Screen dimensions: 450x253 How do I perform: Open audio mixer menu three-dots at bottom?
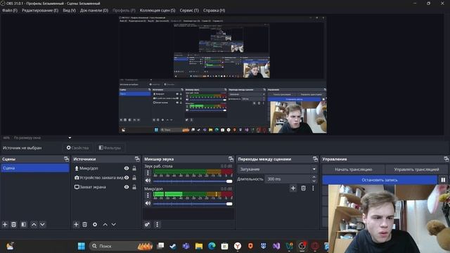(157, 224)
